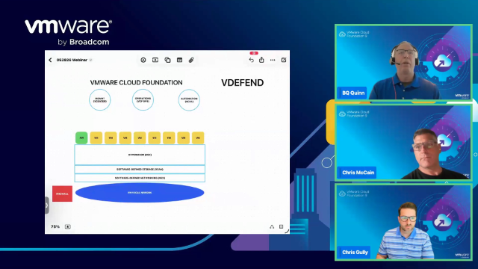This screenshot has width=478, height=269.
Task: Open the scenes navigator icon beside zoom
Action: pos(68,226)
